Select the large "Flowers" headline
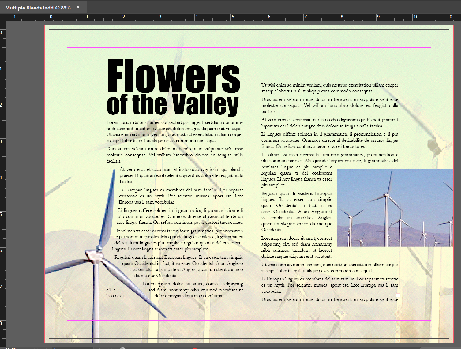Image resolution: width=461 pixels, height=349 pixels. [174, 77]
